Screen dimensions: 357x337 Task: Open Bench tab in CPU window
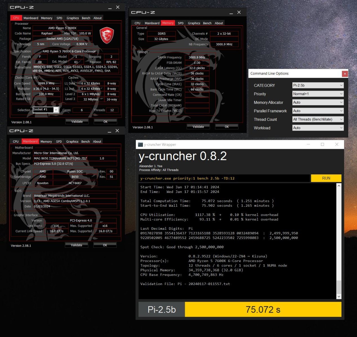pos(86,18)
